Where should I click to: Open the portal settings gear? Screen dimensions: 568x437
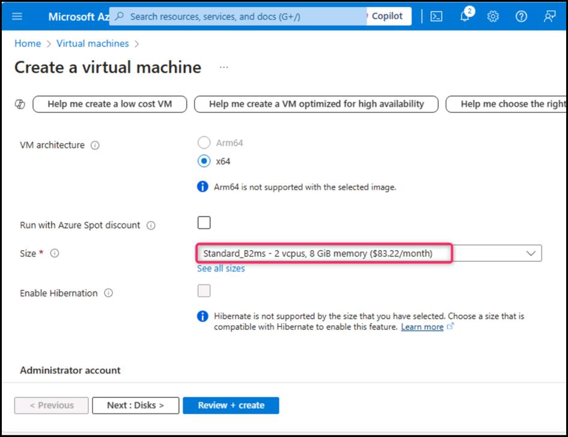[493, 16]
